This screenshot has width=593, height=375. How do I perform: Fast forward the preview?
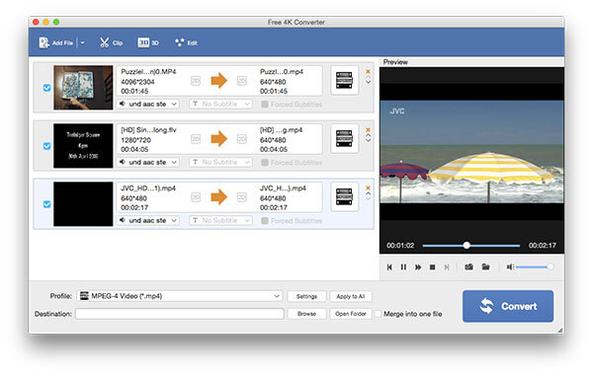pyautogui.click(x=418, y=267)
